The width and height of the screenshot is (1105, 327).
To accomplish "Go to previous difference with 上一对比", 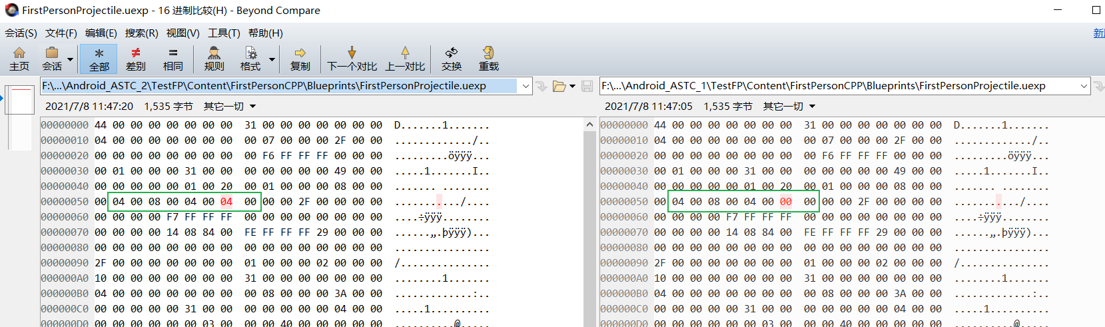I will [x=405, y=59].
